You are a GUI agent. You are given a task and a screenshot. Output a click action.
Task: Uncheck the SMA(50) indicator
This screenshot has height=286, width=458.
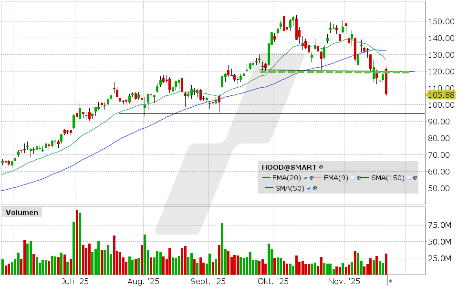309,187
